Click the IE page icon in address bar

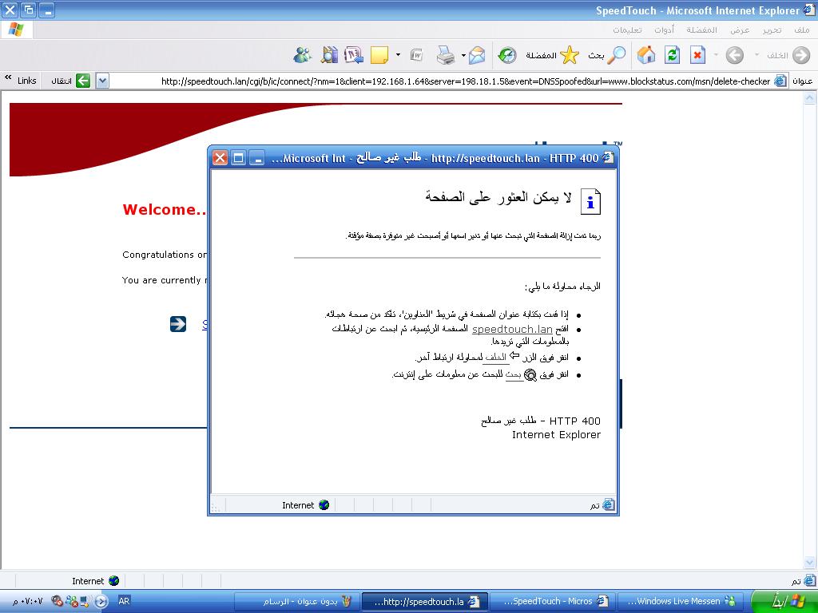point(780,81)
